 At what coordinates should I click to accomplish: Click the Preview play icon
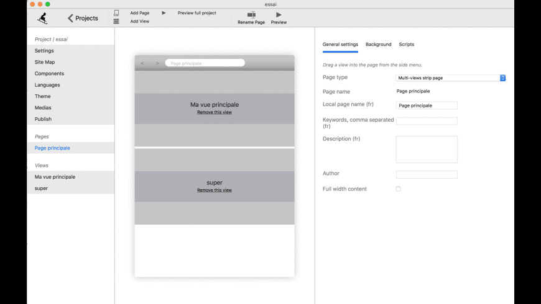tap(279, 15)
